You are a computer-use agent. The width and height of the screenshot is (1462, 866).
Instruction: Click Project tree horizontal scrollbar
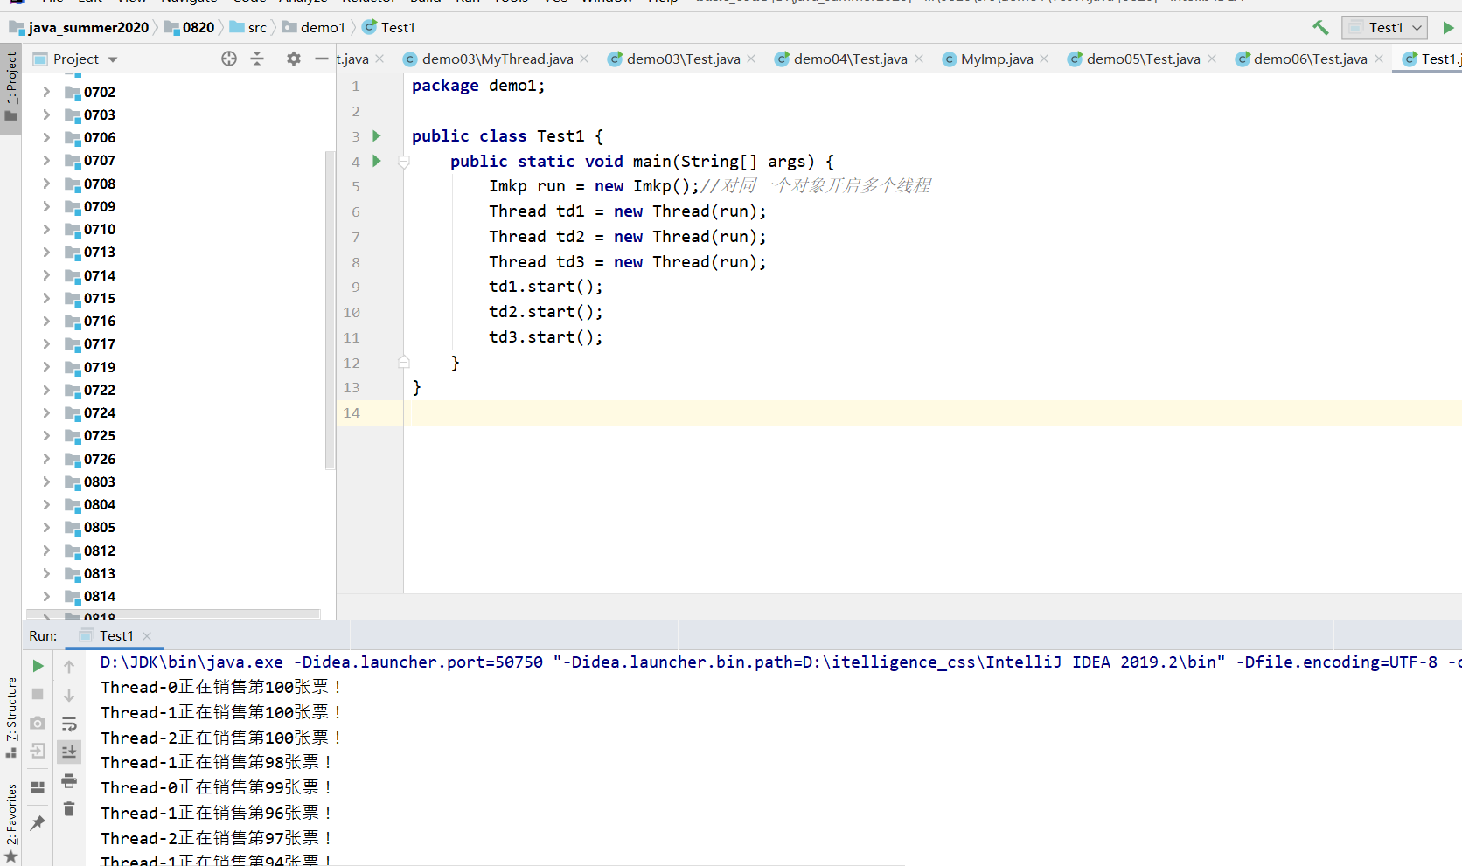tap(173, 614)
